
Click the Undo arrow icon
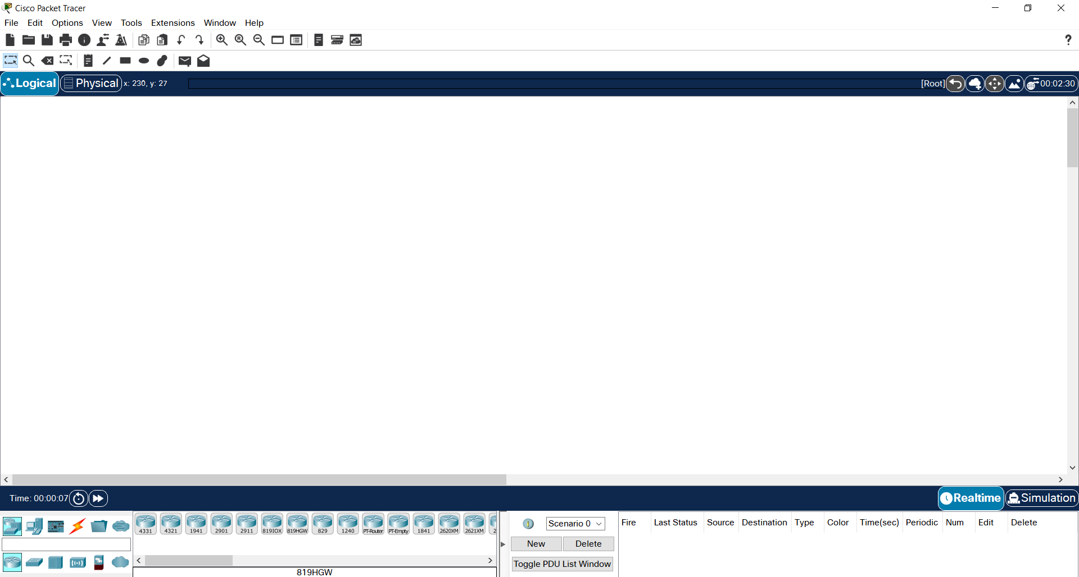click(x=181, y=40)
